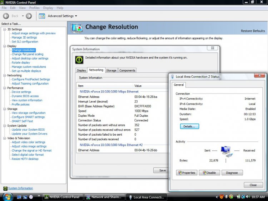
Task: Click the green System Information dialog icon
Action: click(79, 60)
